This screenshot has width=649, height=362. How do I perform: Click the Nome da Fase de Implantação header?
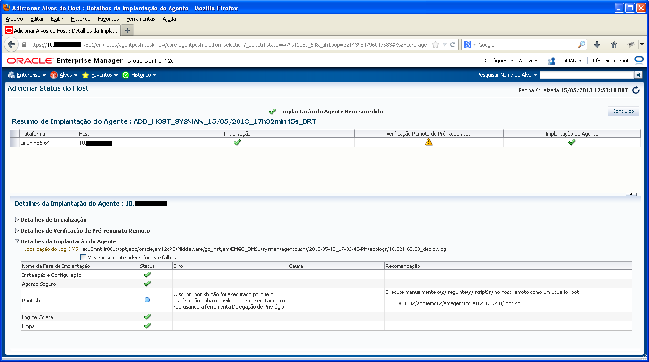pos(71,266)
